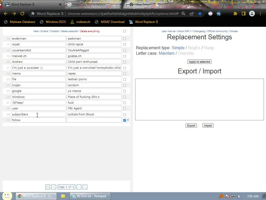Check the box for the wipet row
Viewport: 266px width, 200px height.
point(125,45)
